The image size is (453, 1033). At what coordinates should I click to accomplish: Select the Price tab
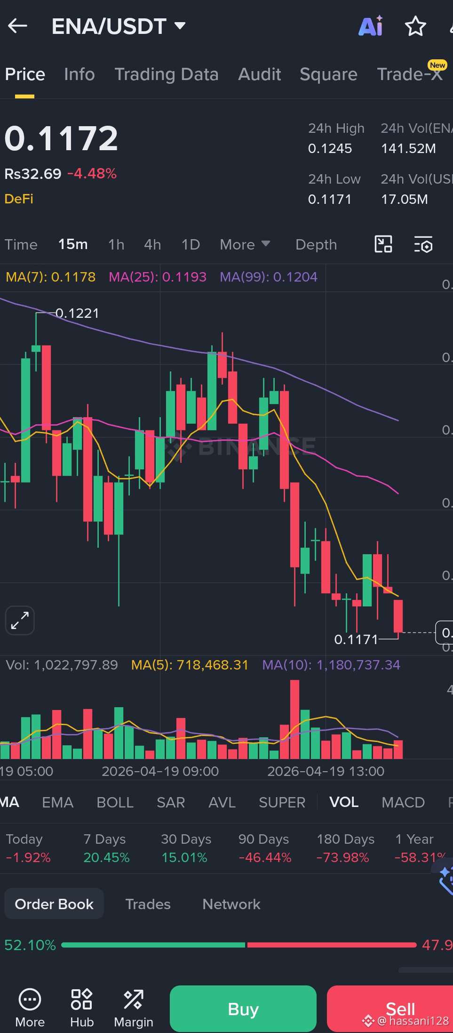[x=25, y=74]
